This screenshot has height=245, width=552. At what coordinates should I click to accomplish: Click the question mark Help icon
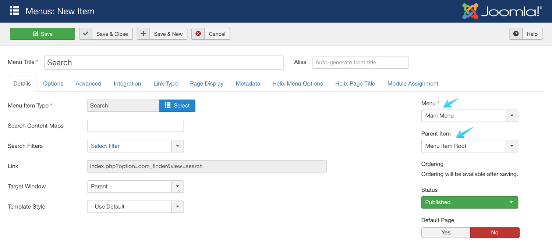516,34
